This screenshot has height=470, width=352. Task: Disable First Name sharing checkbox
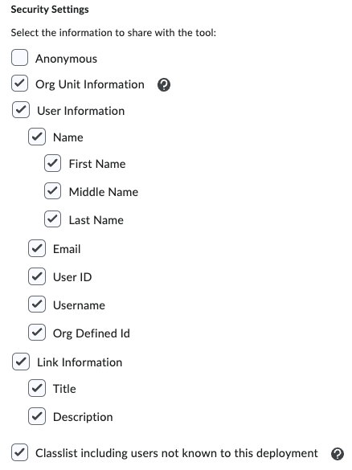pos(53,163)
